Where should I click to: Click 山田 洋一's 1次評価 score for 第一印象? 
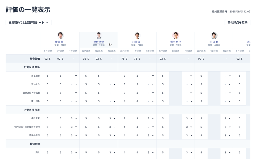click(137, 101)
